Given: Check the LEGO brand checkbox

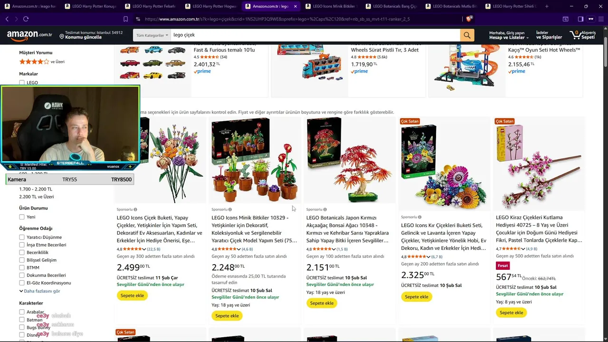Looking at the screenshot, I should [x=22, y=83].
